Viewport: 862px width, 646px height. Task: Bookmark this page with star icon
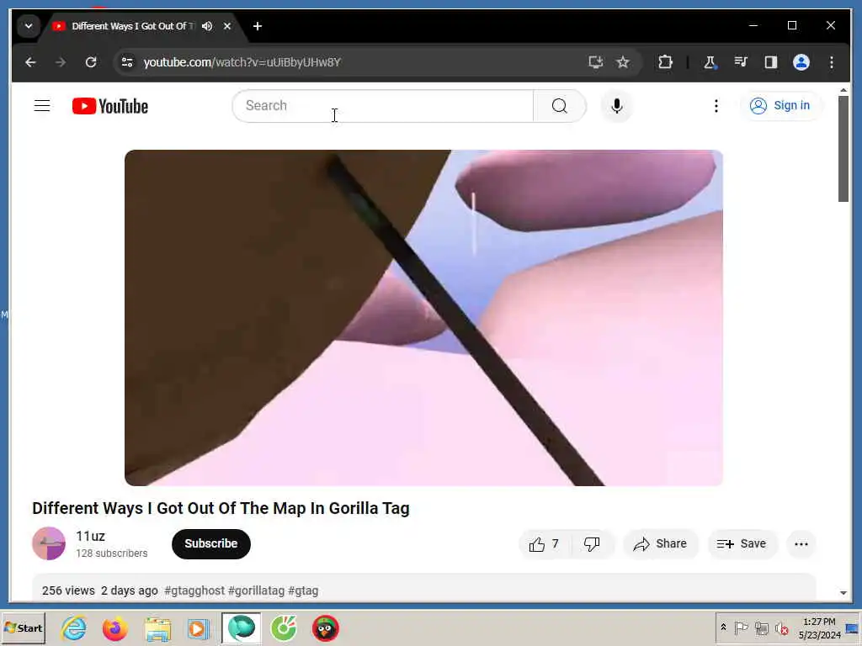pyautogui.click(x=622, y=62)
